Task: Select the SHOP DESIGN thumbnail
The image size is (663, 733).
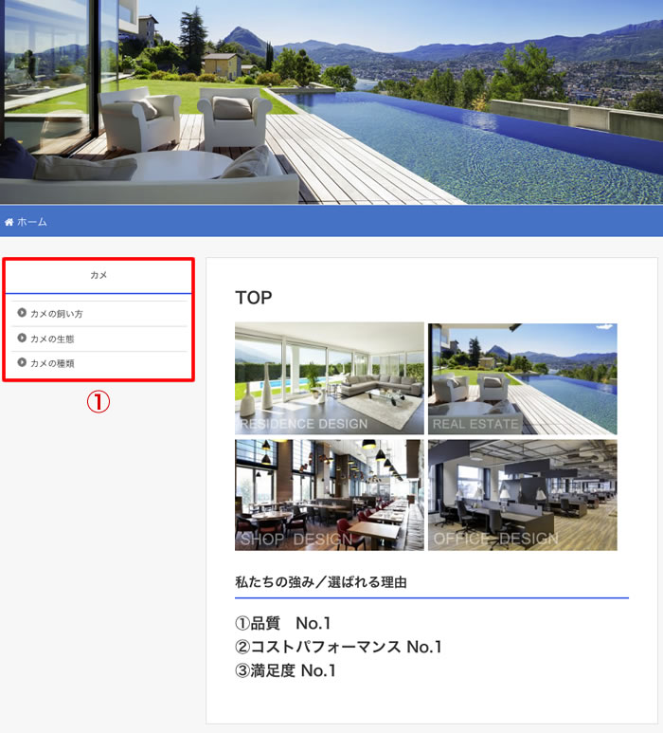Action: 329,495
